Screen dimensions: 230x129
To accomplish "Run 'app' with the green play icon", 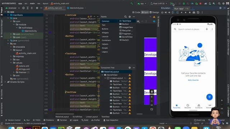I will click(x=171, y=4).
